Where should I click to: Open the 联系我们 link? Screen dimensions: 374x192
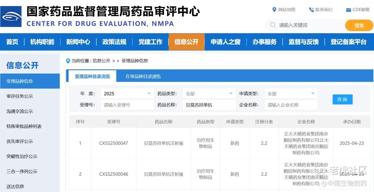tap(324, 10)
